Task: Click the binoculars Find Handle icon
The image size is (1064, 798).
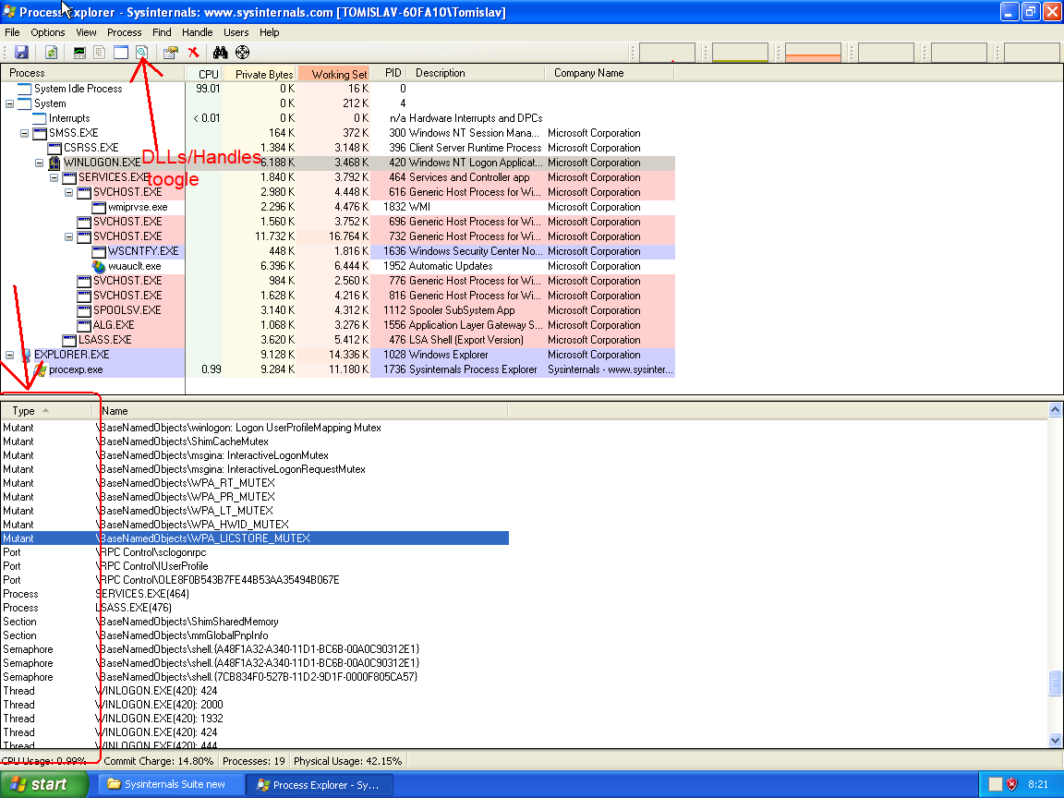Action: coord(221,53)
